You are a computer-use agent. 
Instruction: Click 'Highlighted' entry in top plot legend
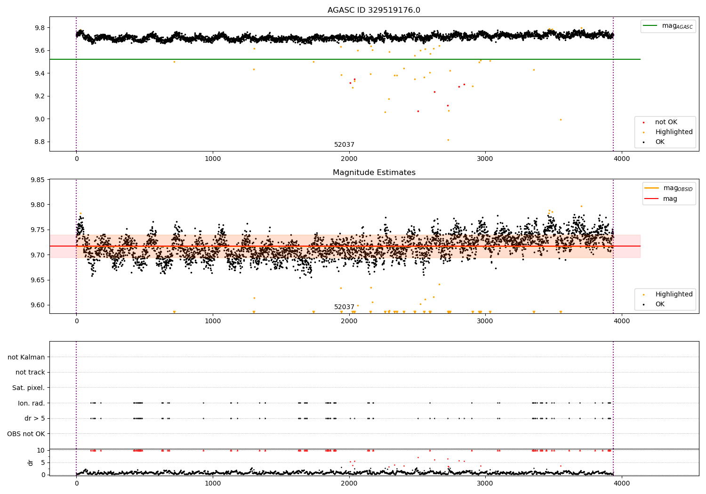[674, 132]
